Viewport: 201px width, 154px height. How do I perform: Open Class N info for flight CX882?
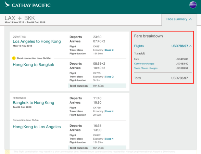[109, 139]
